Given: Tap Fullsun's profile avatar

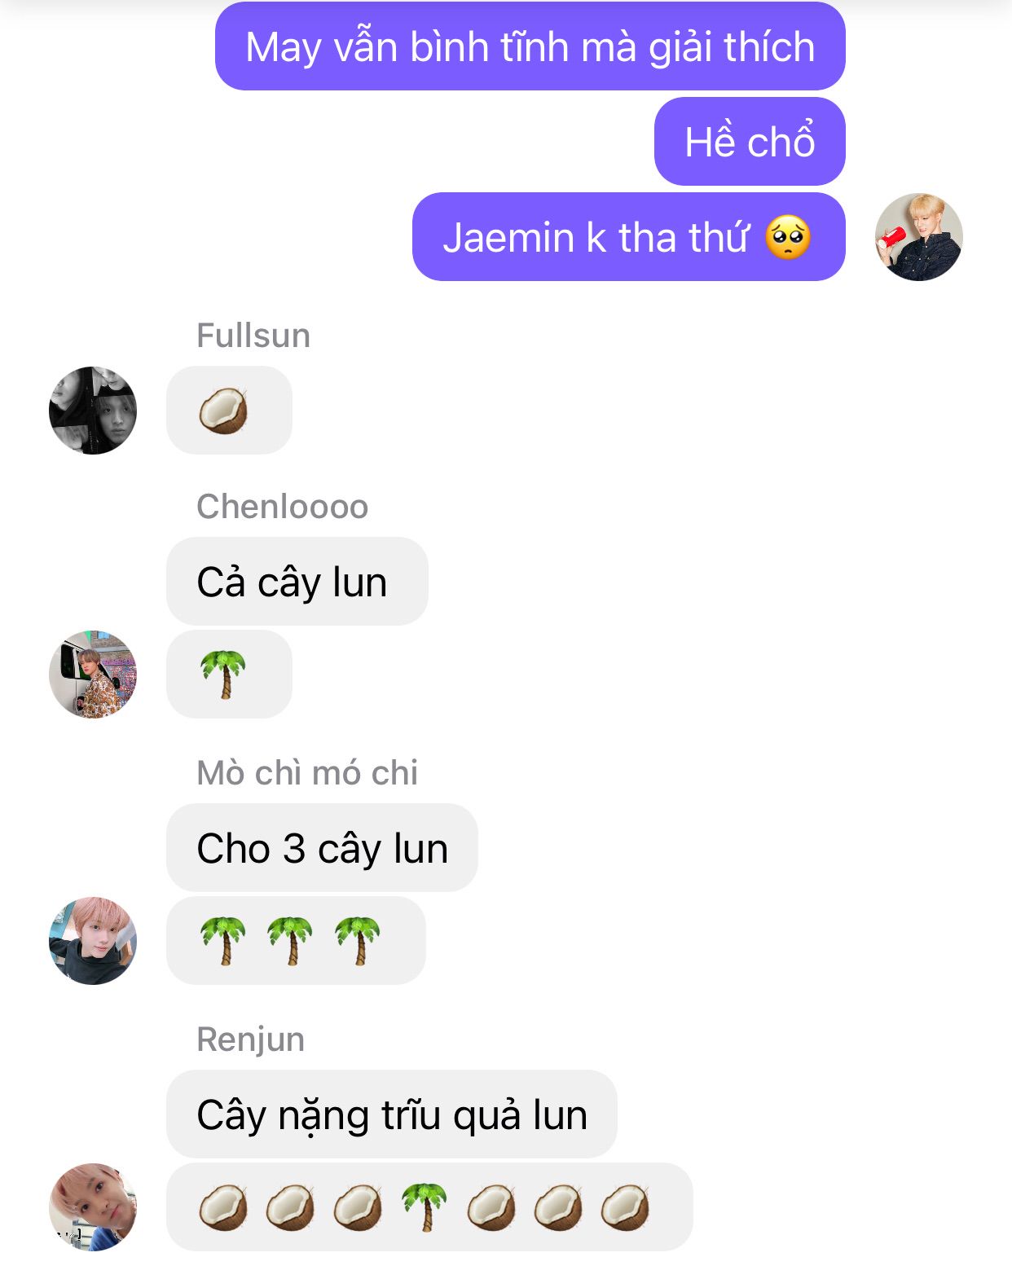Looking at the screenshot, I should coord(93,410).
